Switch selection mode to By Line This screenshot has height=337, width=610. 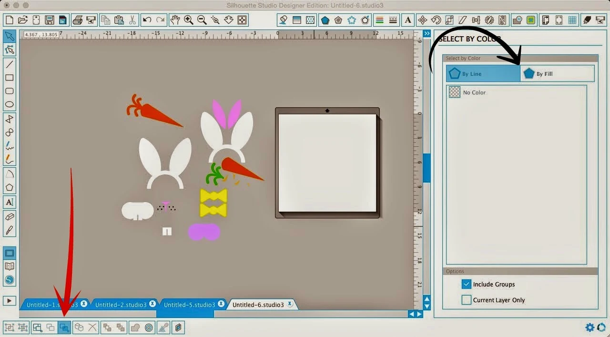[x=483, y=73]
